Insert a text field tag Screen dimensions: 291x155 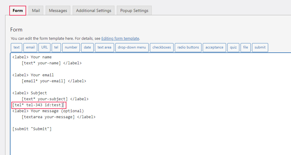pos(17,47)
